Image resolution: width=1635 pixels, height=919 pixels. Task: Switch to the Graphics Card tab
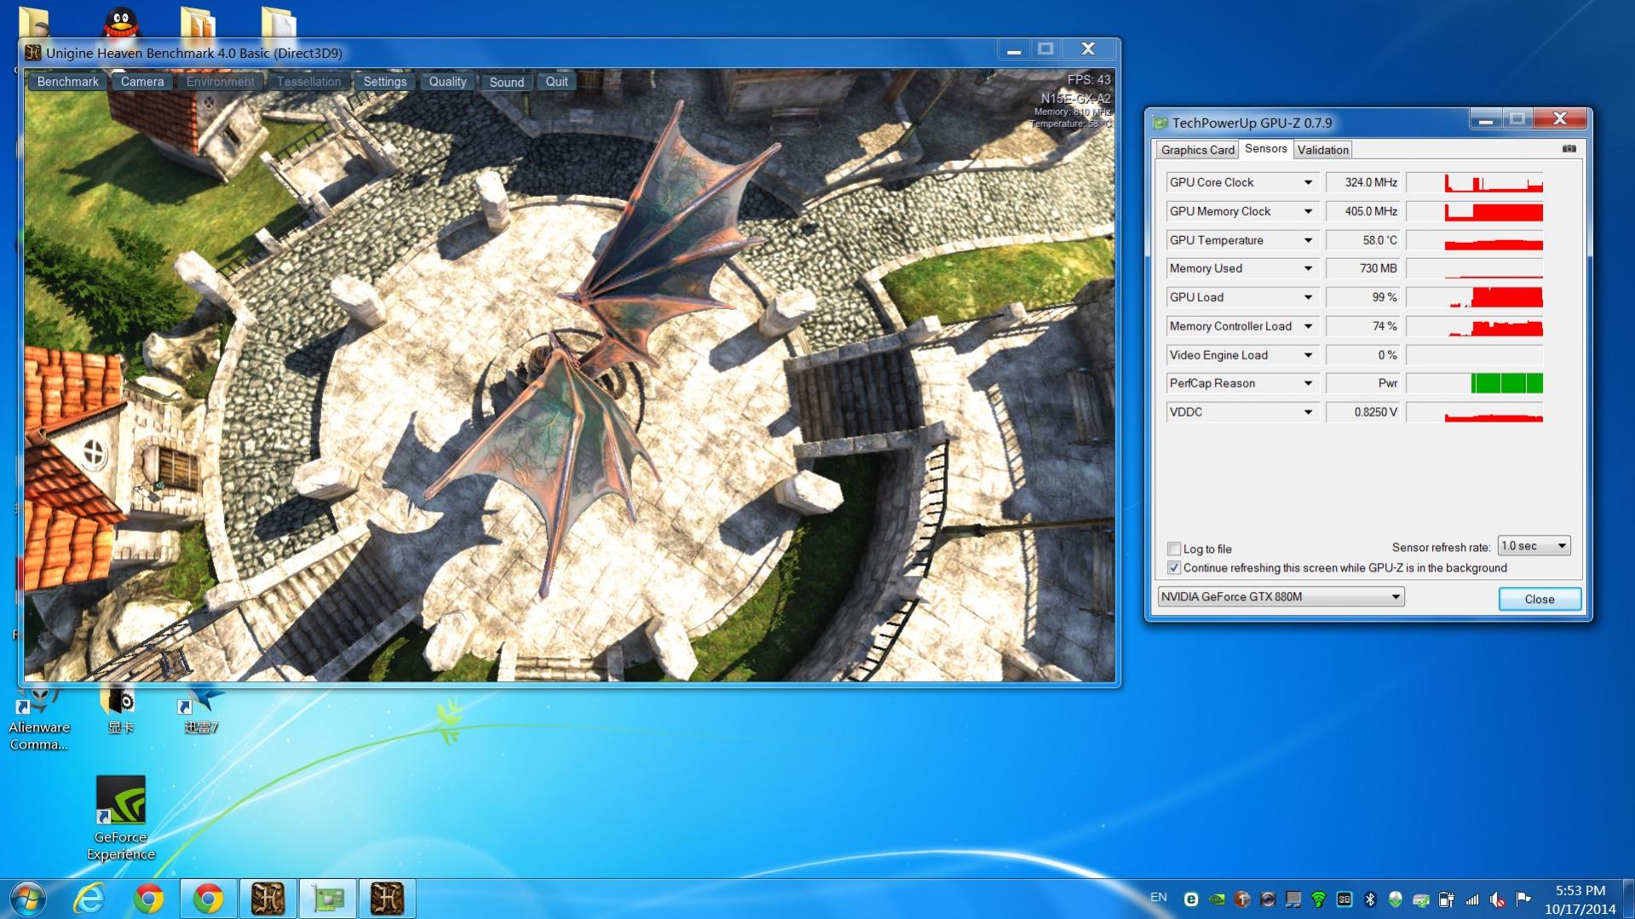[1197, 150]
